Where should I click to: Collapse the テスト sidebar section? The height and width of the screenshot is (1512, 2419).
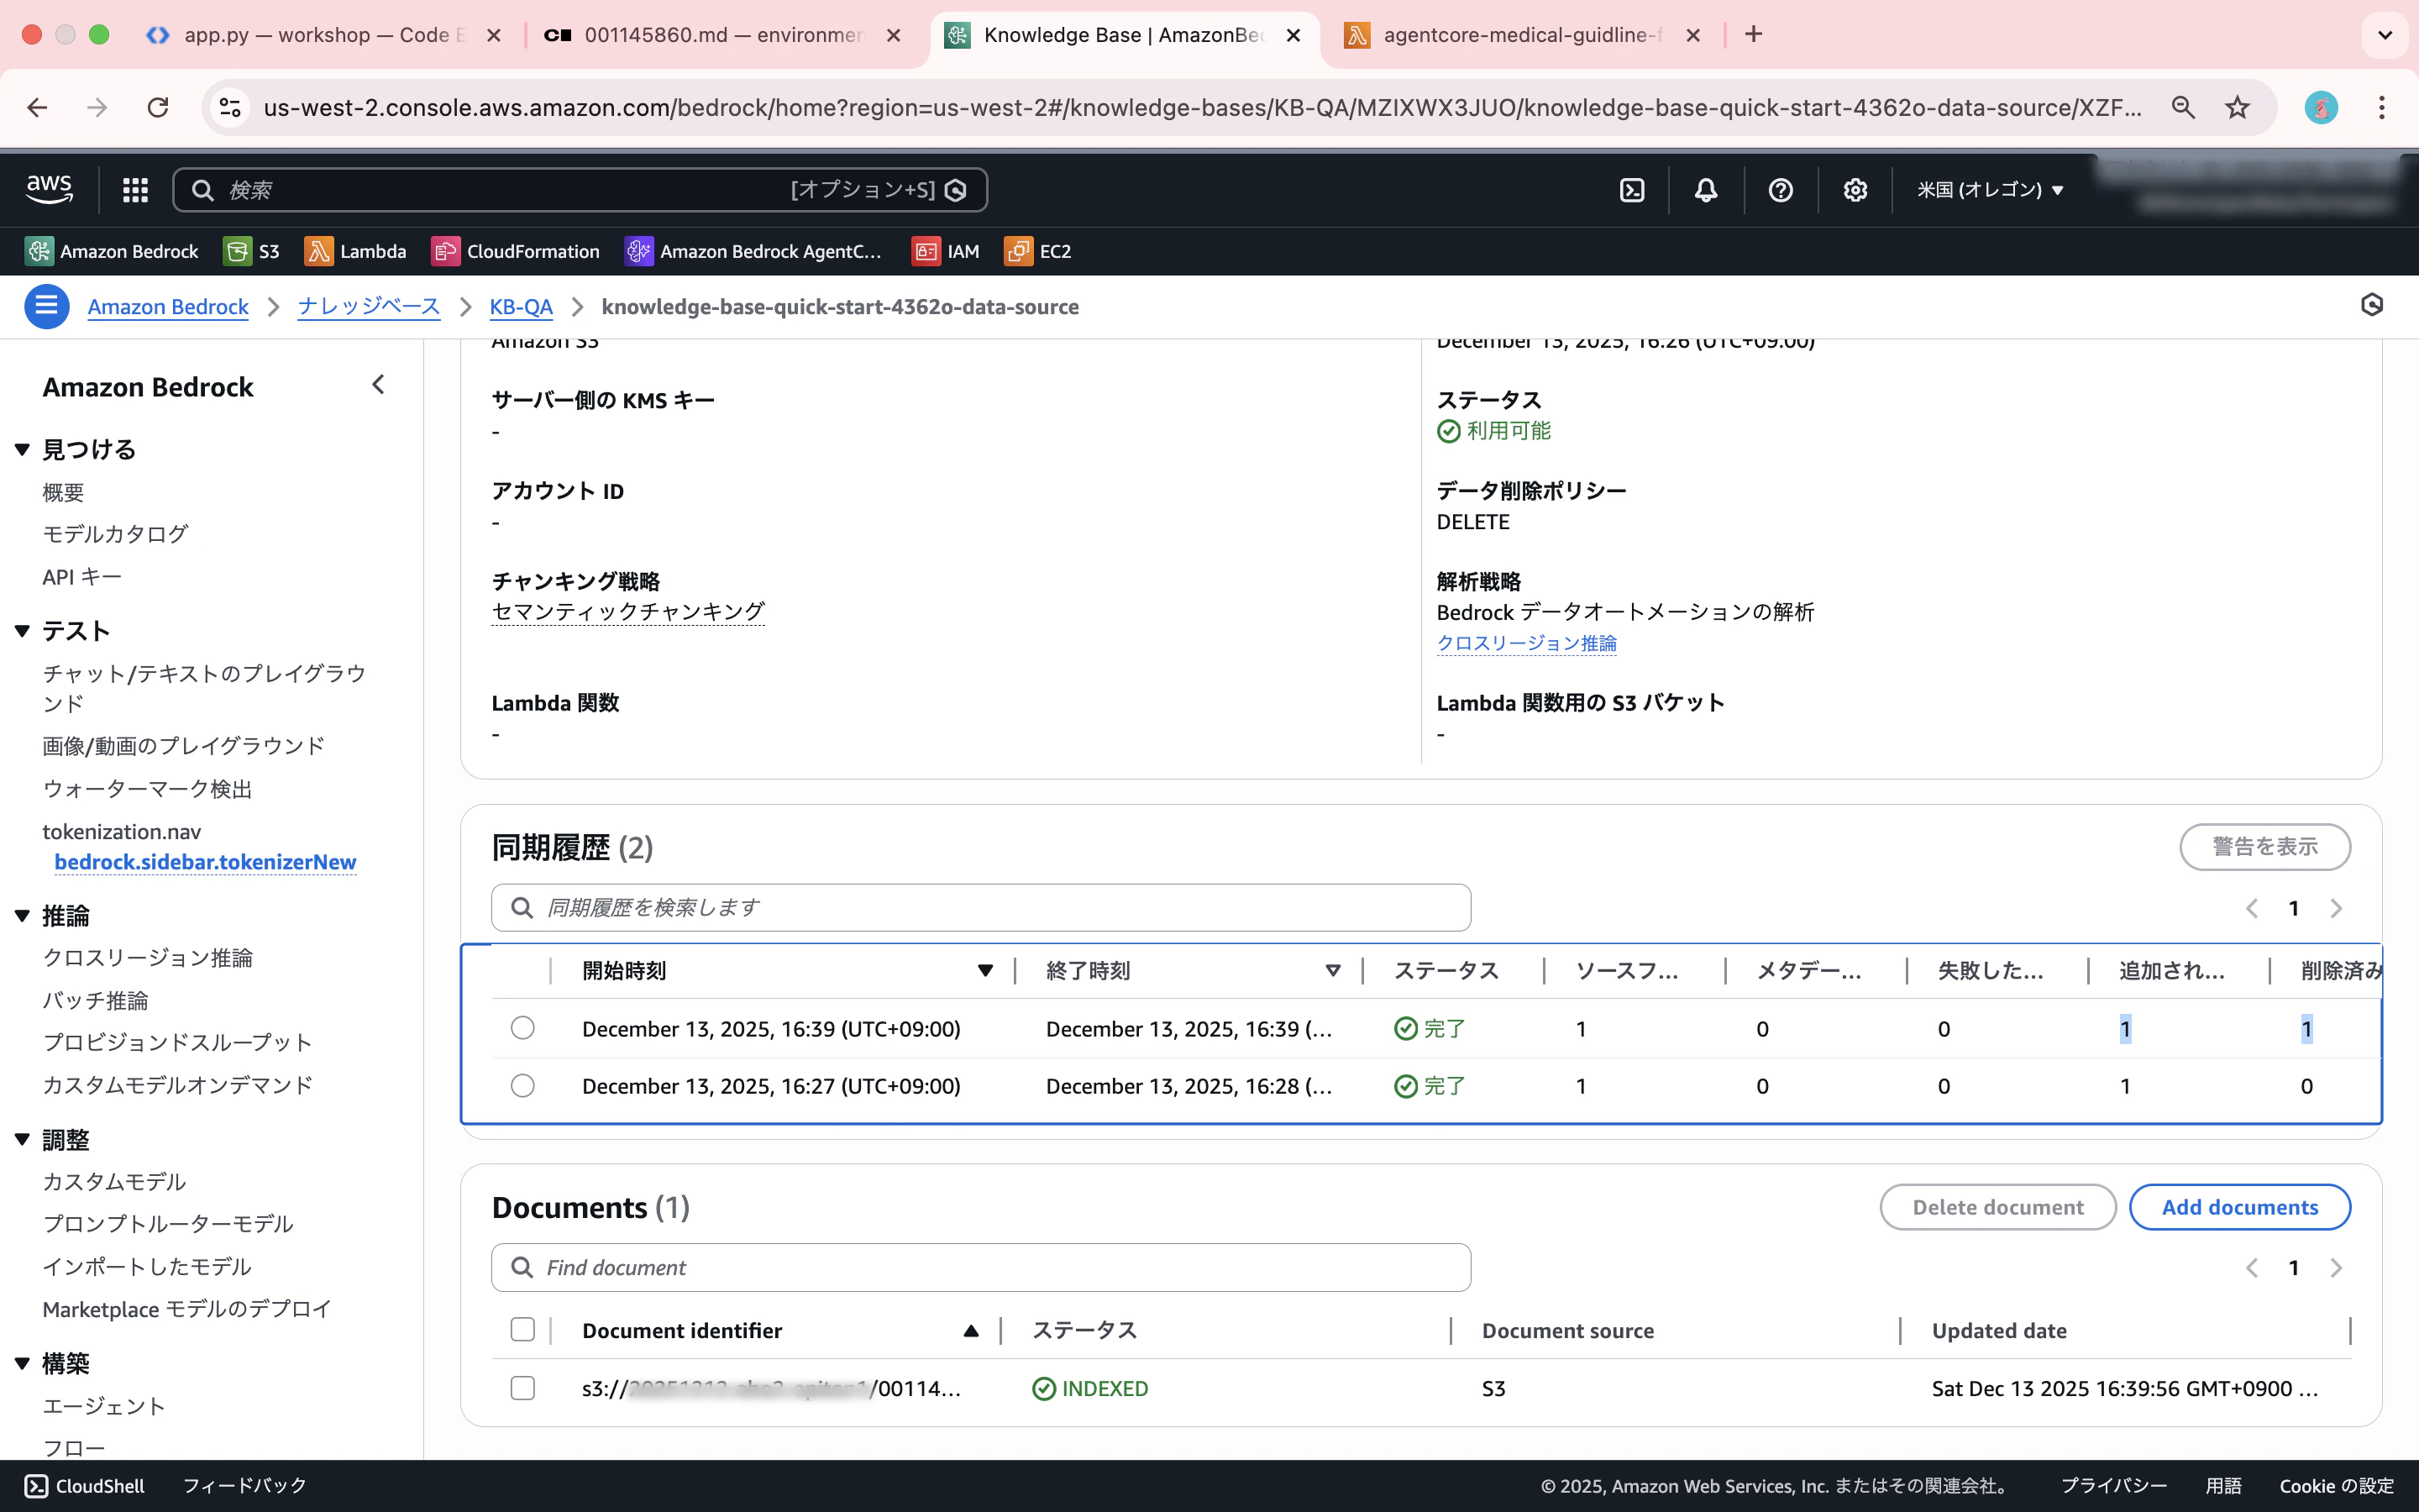22,631
